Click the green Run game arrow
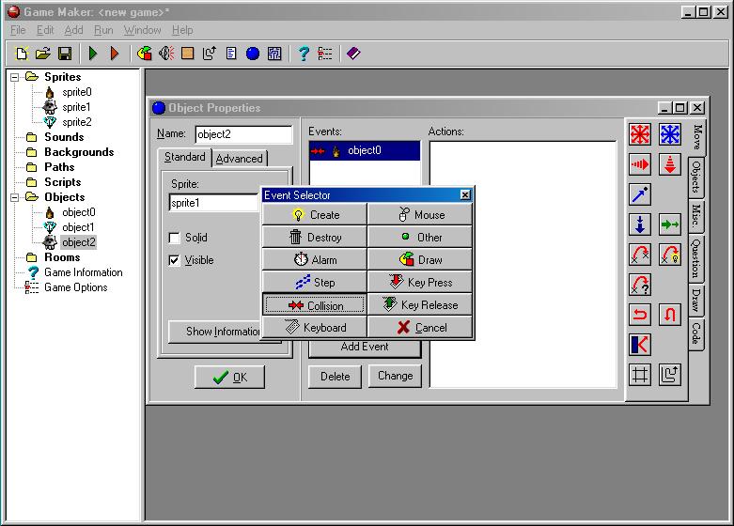734x526 pixels. click(93, 54)
